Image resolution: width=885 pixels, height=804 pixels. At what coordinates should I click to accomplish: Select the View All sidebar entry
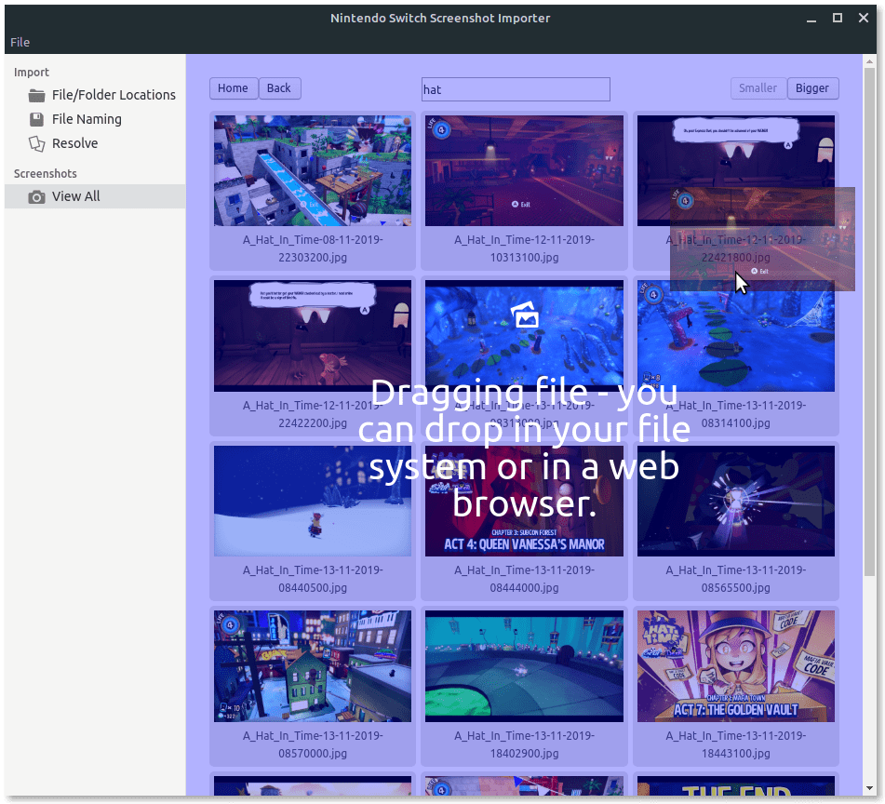coord(76,196)
